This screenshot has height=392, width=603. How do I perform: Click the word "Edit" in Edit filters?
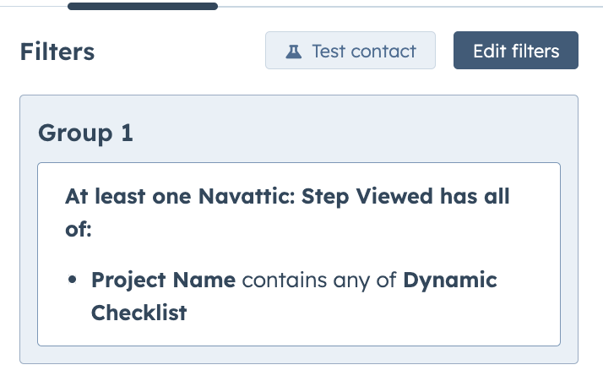pos(489,51)
